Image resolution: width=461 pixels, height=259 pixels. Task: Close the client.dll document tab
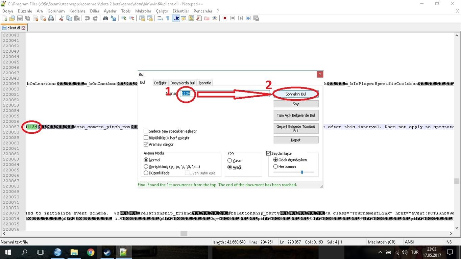pos(24,28)
